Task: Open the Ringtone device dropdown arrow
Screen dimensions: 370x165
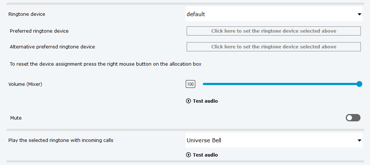Action: [359, 15]
